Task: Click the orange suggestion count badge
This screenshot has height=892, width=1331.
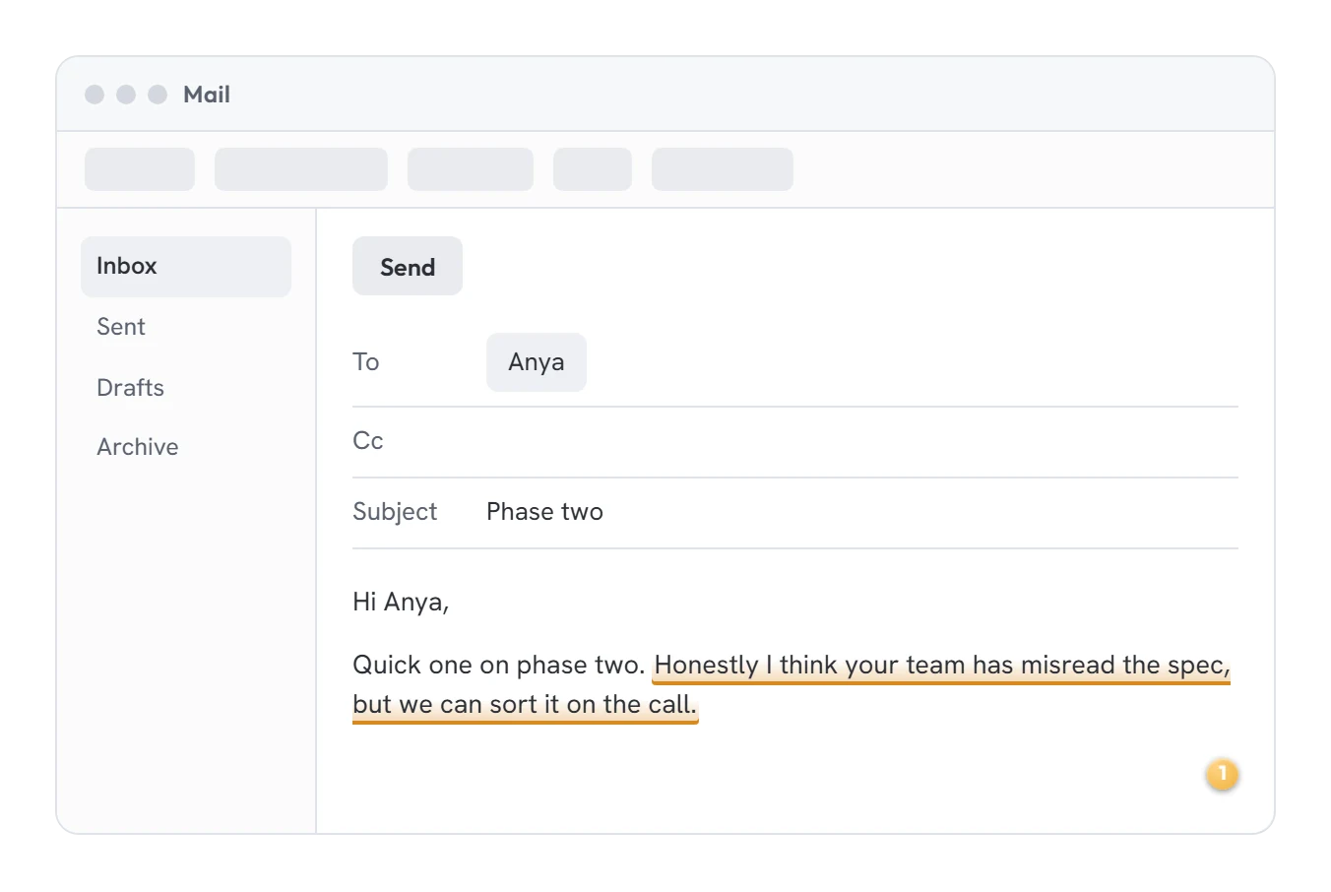Action: [1223, 775]
